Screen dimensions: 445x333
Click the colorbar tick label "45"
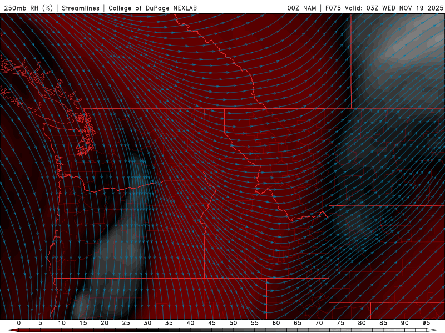[x=211, y=323]
